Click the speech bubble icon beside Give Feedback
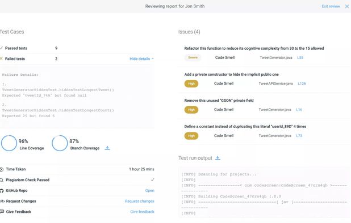 click(x=2, y=212)
